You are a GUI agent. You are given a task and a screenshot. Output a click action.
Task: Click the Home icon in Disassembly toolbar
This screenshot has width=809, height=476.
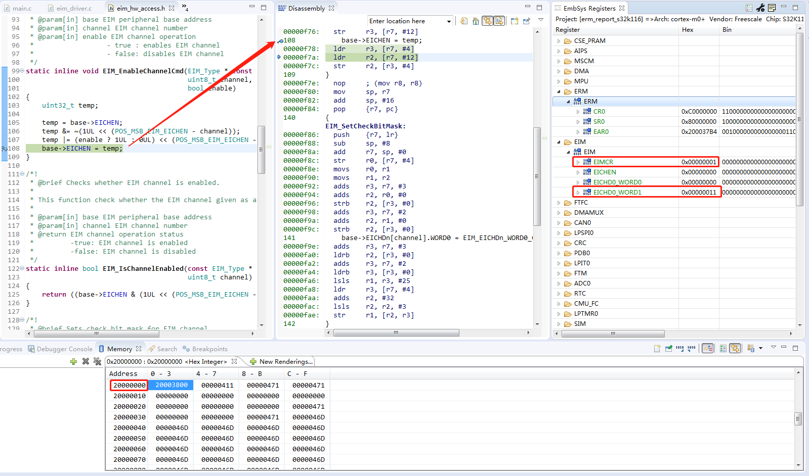[476, 21]
